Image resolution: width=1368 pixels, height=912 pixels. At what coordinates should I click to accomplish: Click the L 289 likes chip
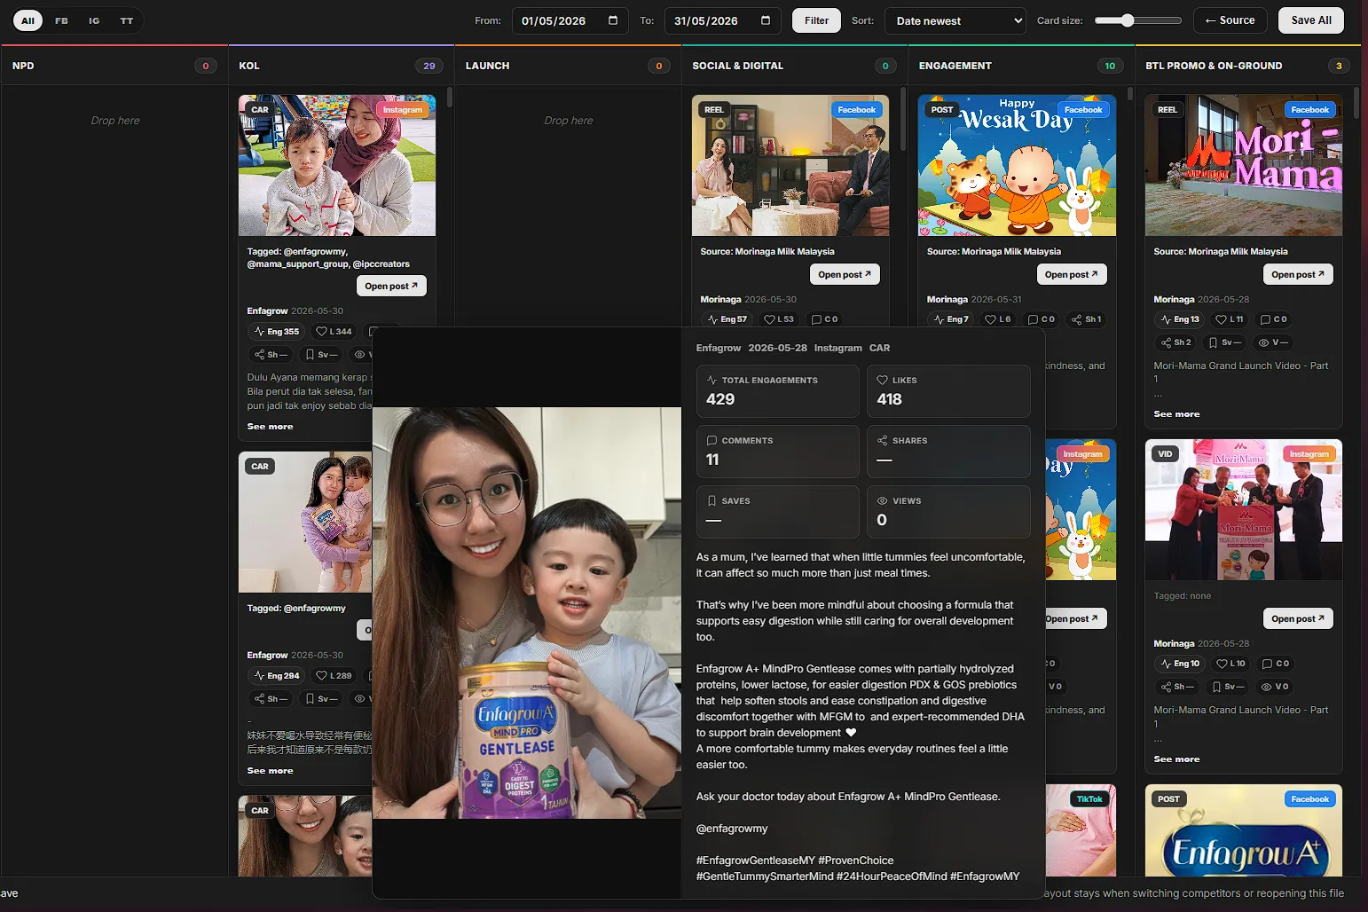(x=334, y=676)
